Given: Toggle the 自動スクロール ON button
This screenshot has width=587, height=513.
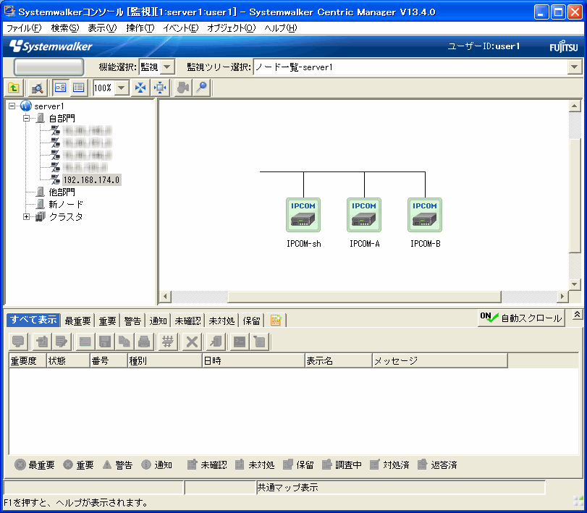Looking at the screenshot, I should 521,318.
